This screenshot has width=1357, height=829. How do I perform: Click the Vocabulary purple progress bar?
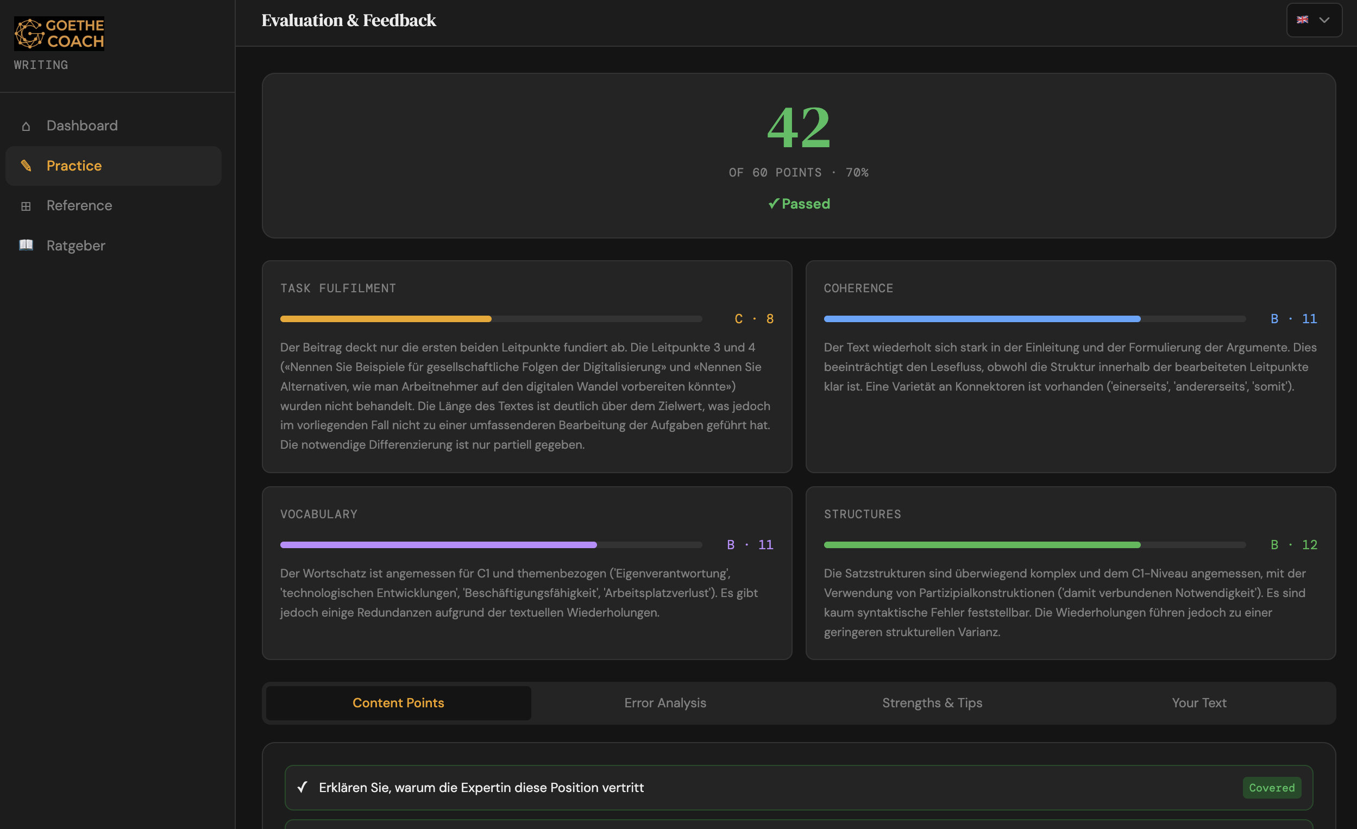(x=438, y=545)
